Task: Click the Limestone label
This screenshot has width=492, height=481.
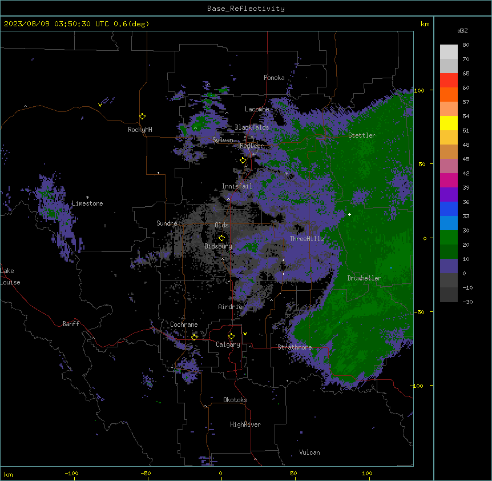Action: [x=87, y=203]
